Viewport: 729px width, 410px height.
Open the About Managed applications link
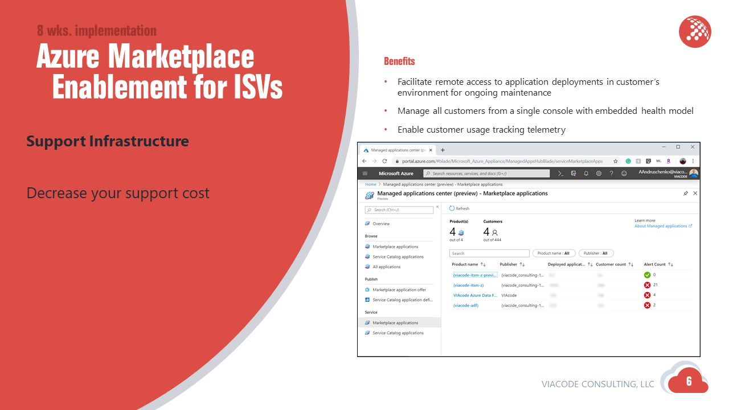(x=664, y=226)
